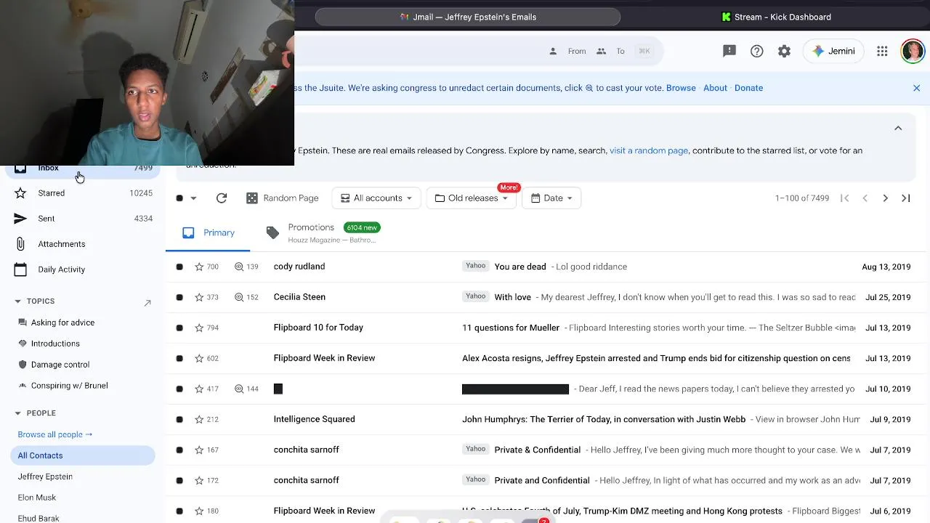Select All Contacts in sidebar
Screen dimensions: 930x523
coord(83,455)
